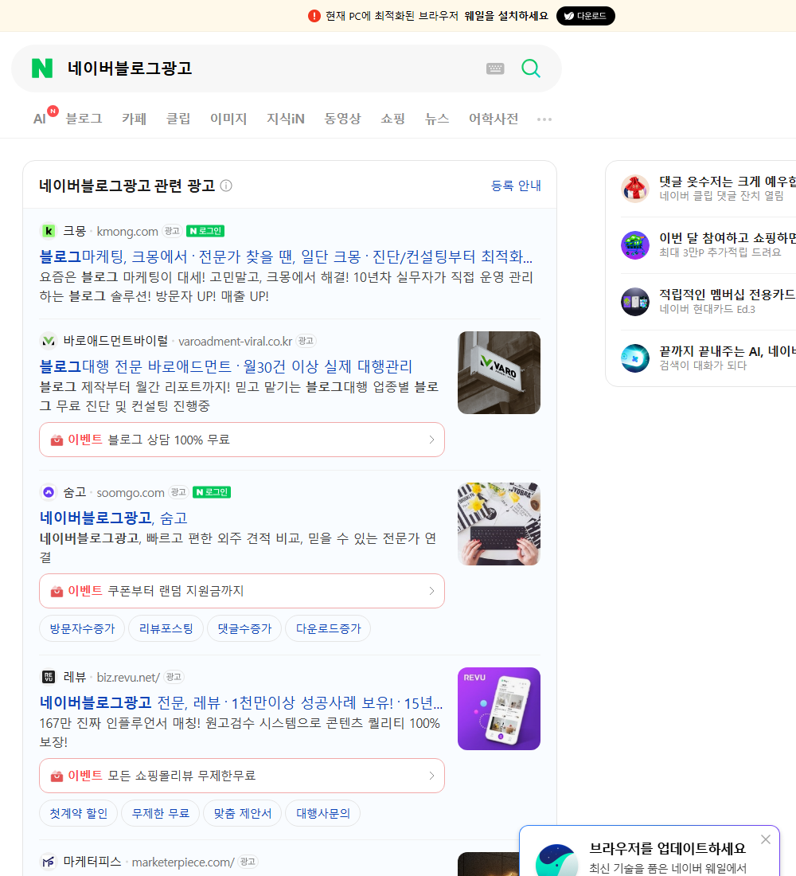Image resolution: width=796 pixels, height=876 pixels.
Task: Open the on-screen keyboard icon in search bar
Action: click(x=495, y=68)
